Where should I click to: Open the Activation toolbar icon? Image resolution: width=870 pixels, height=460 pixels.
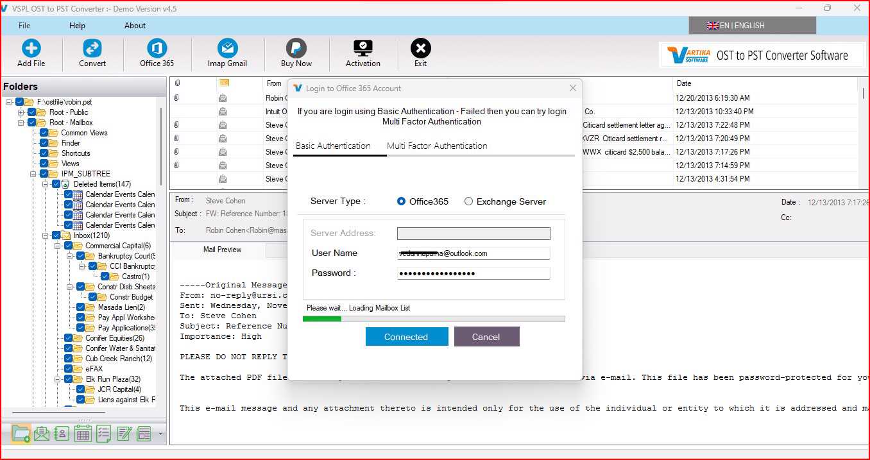point(363,48)
